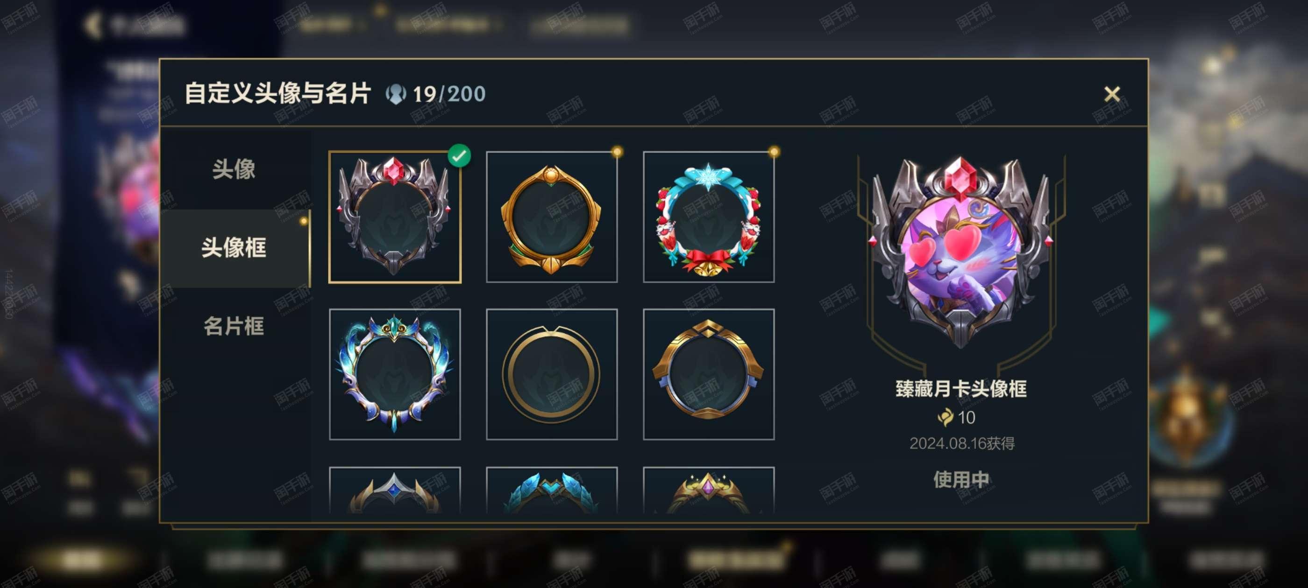Choose the gold and blue diamond-top frame
This screenshot has height=588, width=1308.
(x=708, y=374)
